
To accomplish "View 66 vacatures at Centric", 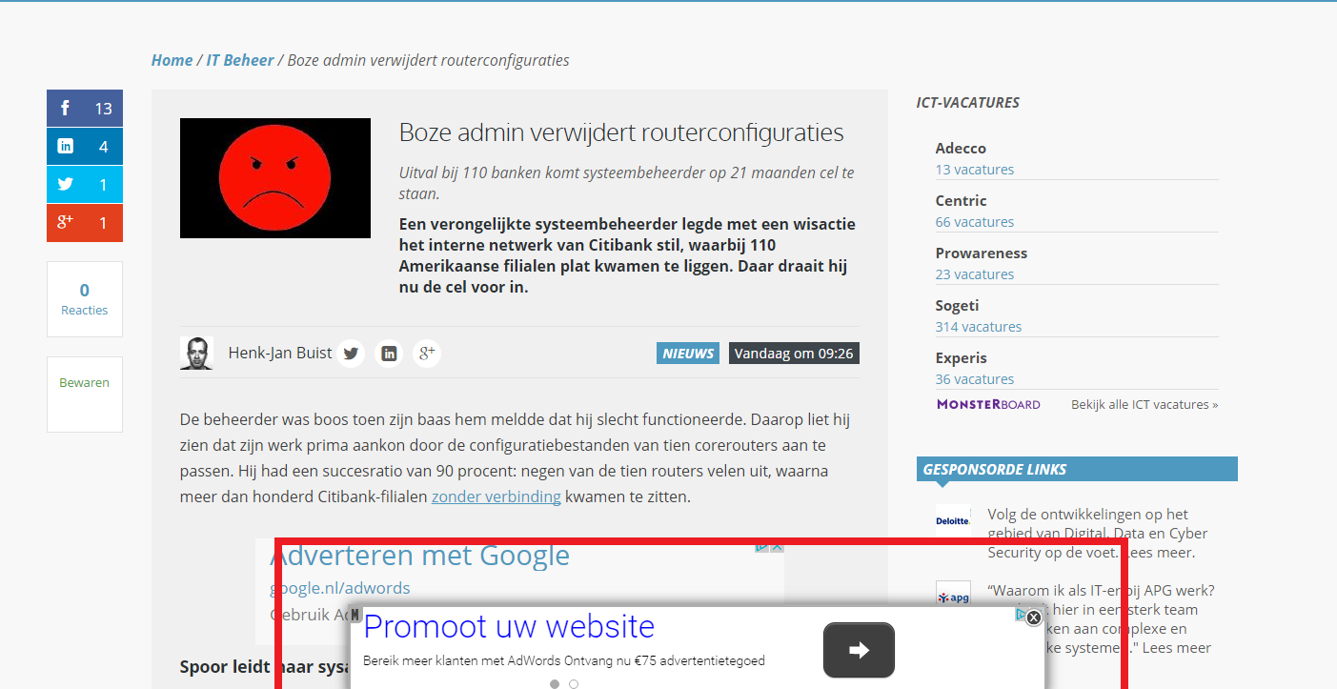I will pyautogui.click(x=975, y=222).
